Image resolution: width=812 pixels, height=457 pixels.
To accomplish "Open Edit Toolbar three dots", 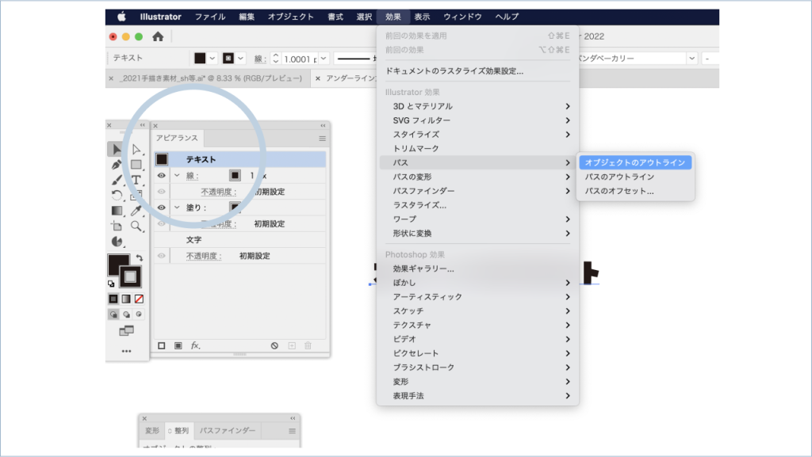I will pos(126,351).
